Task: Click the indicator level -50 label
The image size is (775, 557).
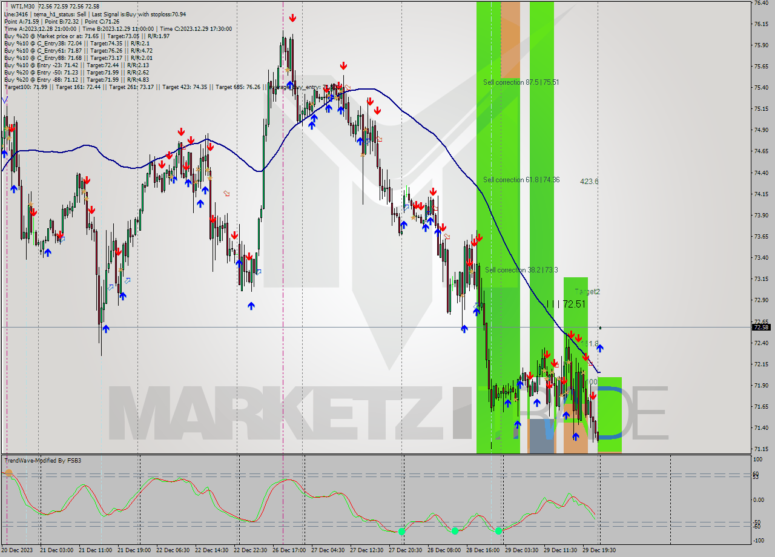Action: [x=757, y=521]
